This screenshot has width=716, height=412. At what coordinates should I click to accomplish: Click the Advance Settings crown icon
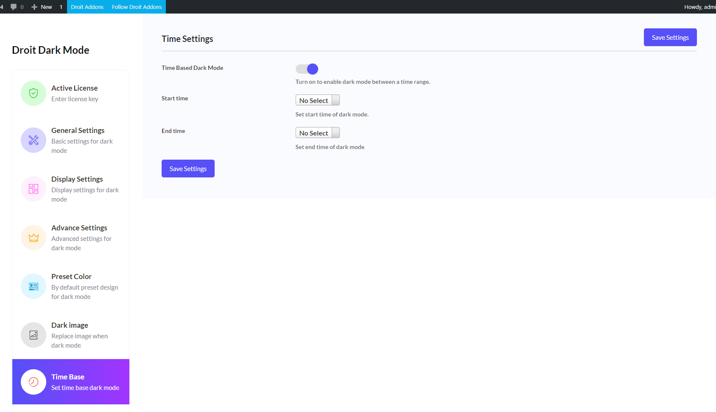(34, 238)
